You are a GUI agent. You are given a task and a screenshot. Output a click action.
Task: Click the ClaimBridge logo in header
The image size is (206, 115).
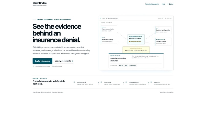[40, 3]
